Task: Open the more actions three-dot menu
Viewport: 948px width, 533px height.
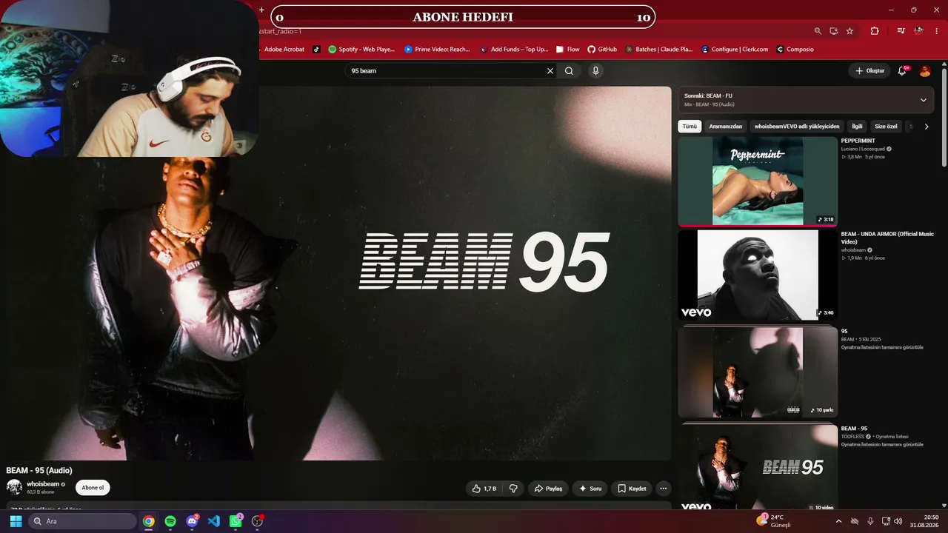Action: [663, 489]
